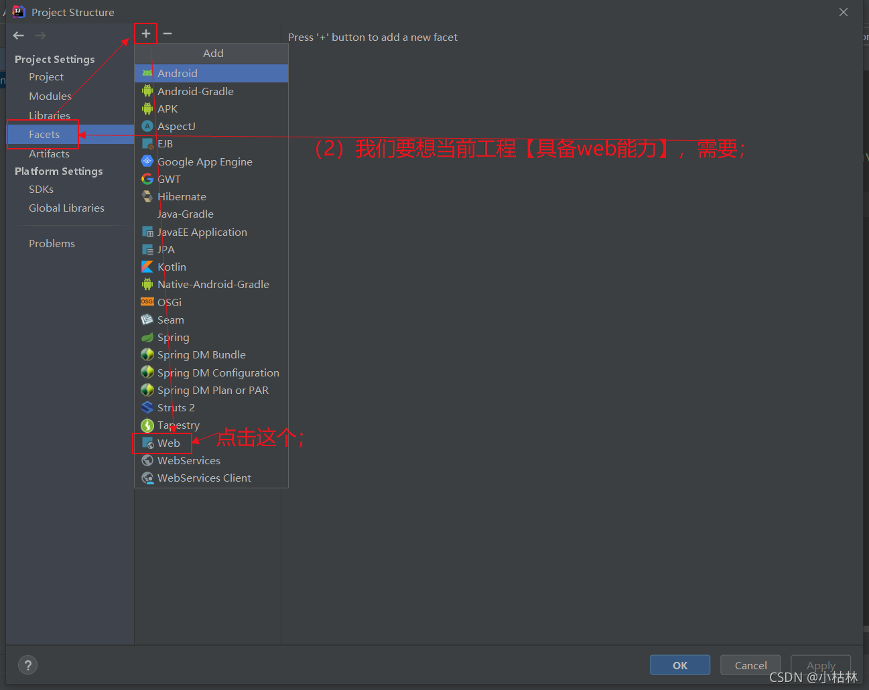
Task: Click the Hibernate icon
Action: (x=147, y=196)
